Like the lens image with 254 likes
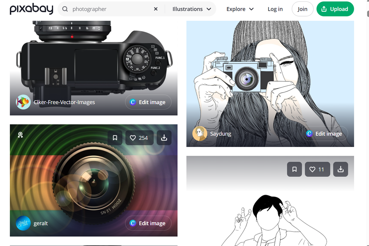The width and height of the screenshot is (369, 246). point(139,138)
